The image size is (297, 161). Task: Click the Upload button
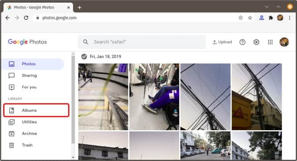click(222, 42)
